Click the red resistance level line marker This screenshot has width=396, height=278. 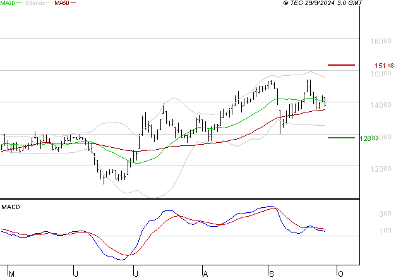tap(341, 65)
